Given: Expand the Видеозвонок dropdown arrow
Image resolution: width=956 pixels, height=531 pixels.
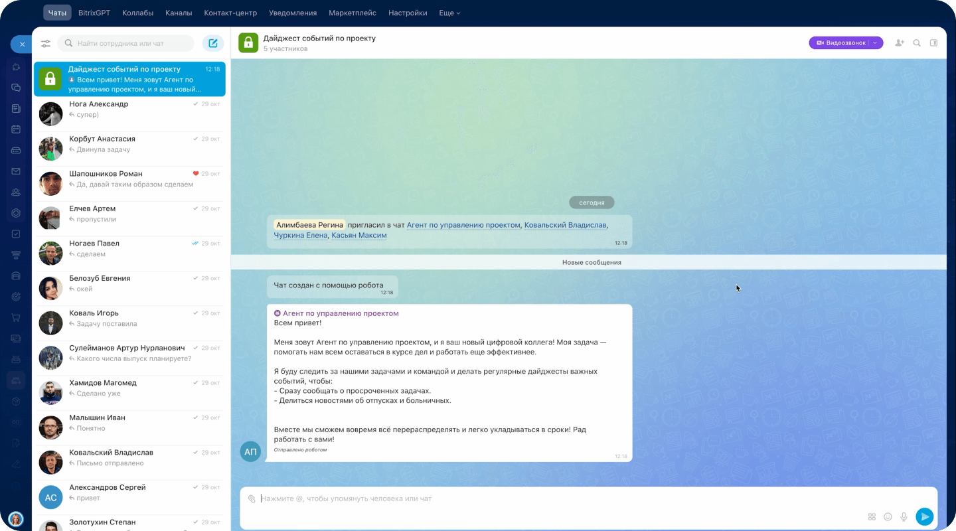Looking at the screenshot, I should pyautogui.click(x=876, y=43).
